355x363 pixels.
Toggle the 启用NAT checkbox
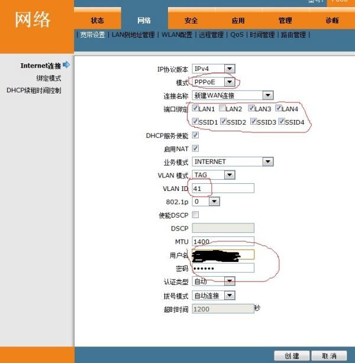click(x=195, y=148)
